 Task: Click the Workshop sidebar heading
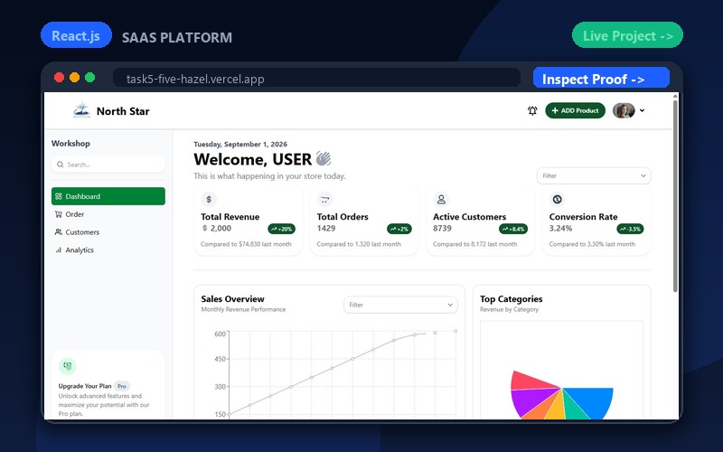pyautogui.click(x=70, y=144)
